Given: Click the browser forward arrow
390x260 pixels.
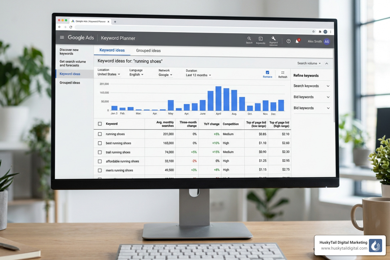Looking at the screenshot, I should (x=65, y=27).
